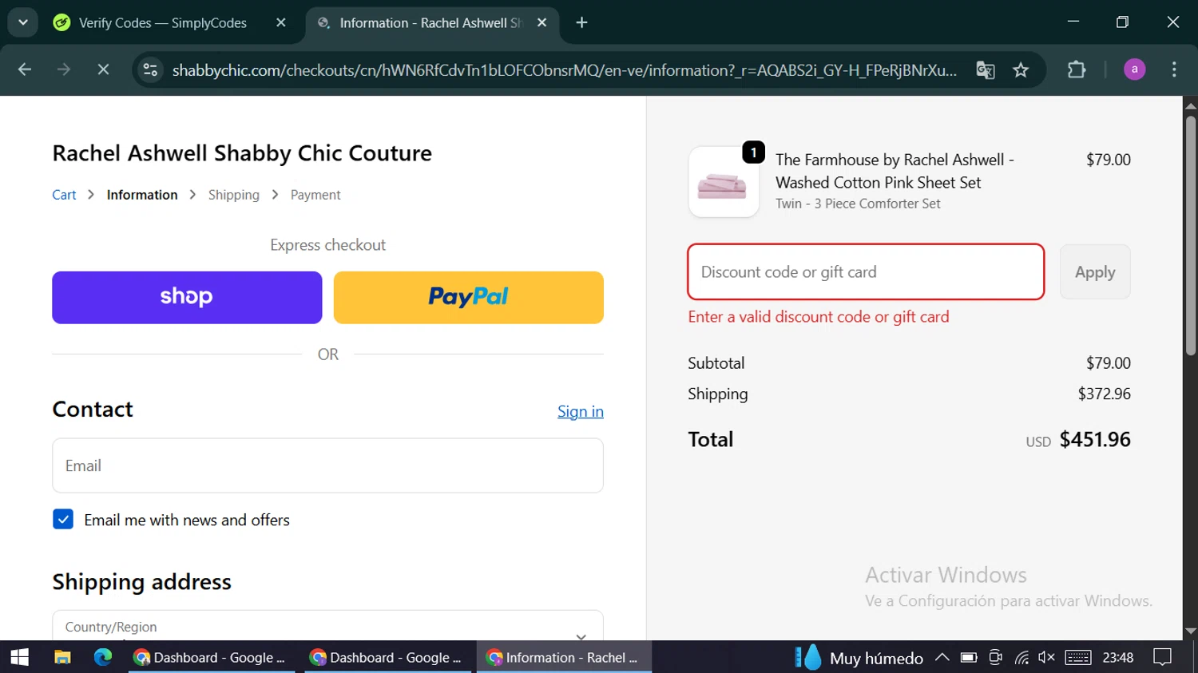Show hidden system tray icons
The height and width of the screenshot is (673, 1198).
tap(942, 657)
